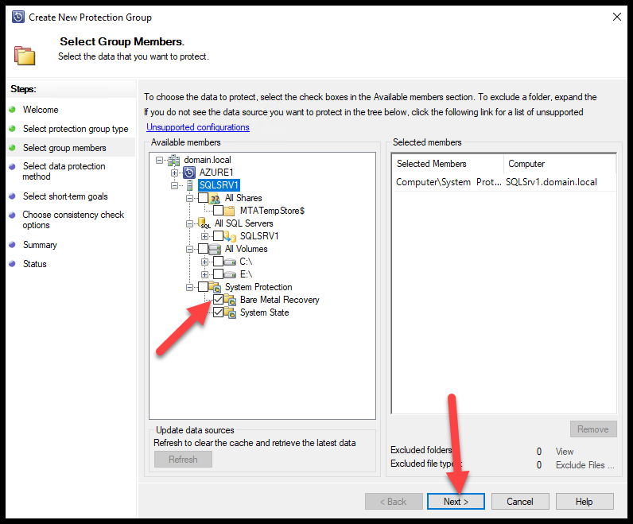This screenshot has height=524, width=633.
Task: Open the Select short-term goals step
Action: pyautogui.click(x=65, y=196)
